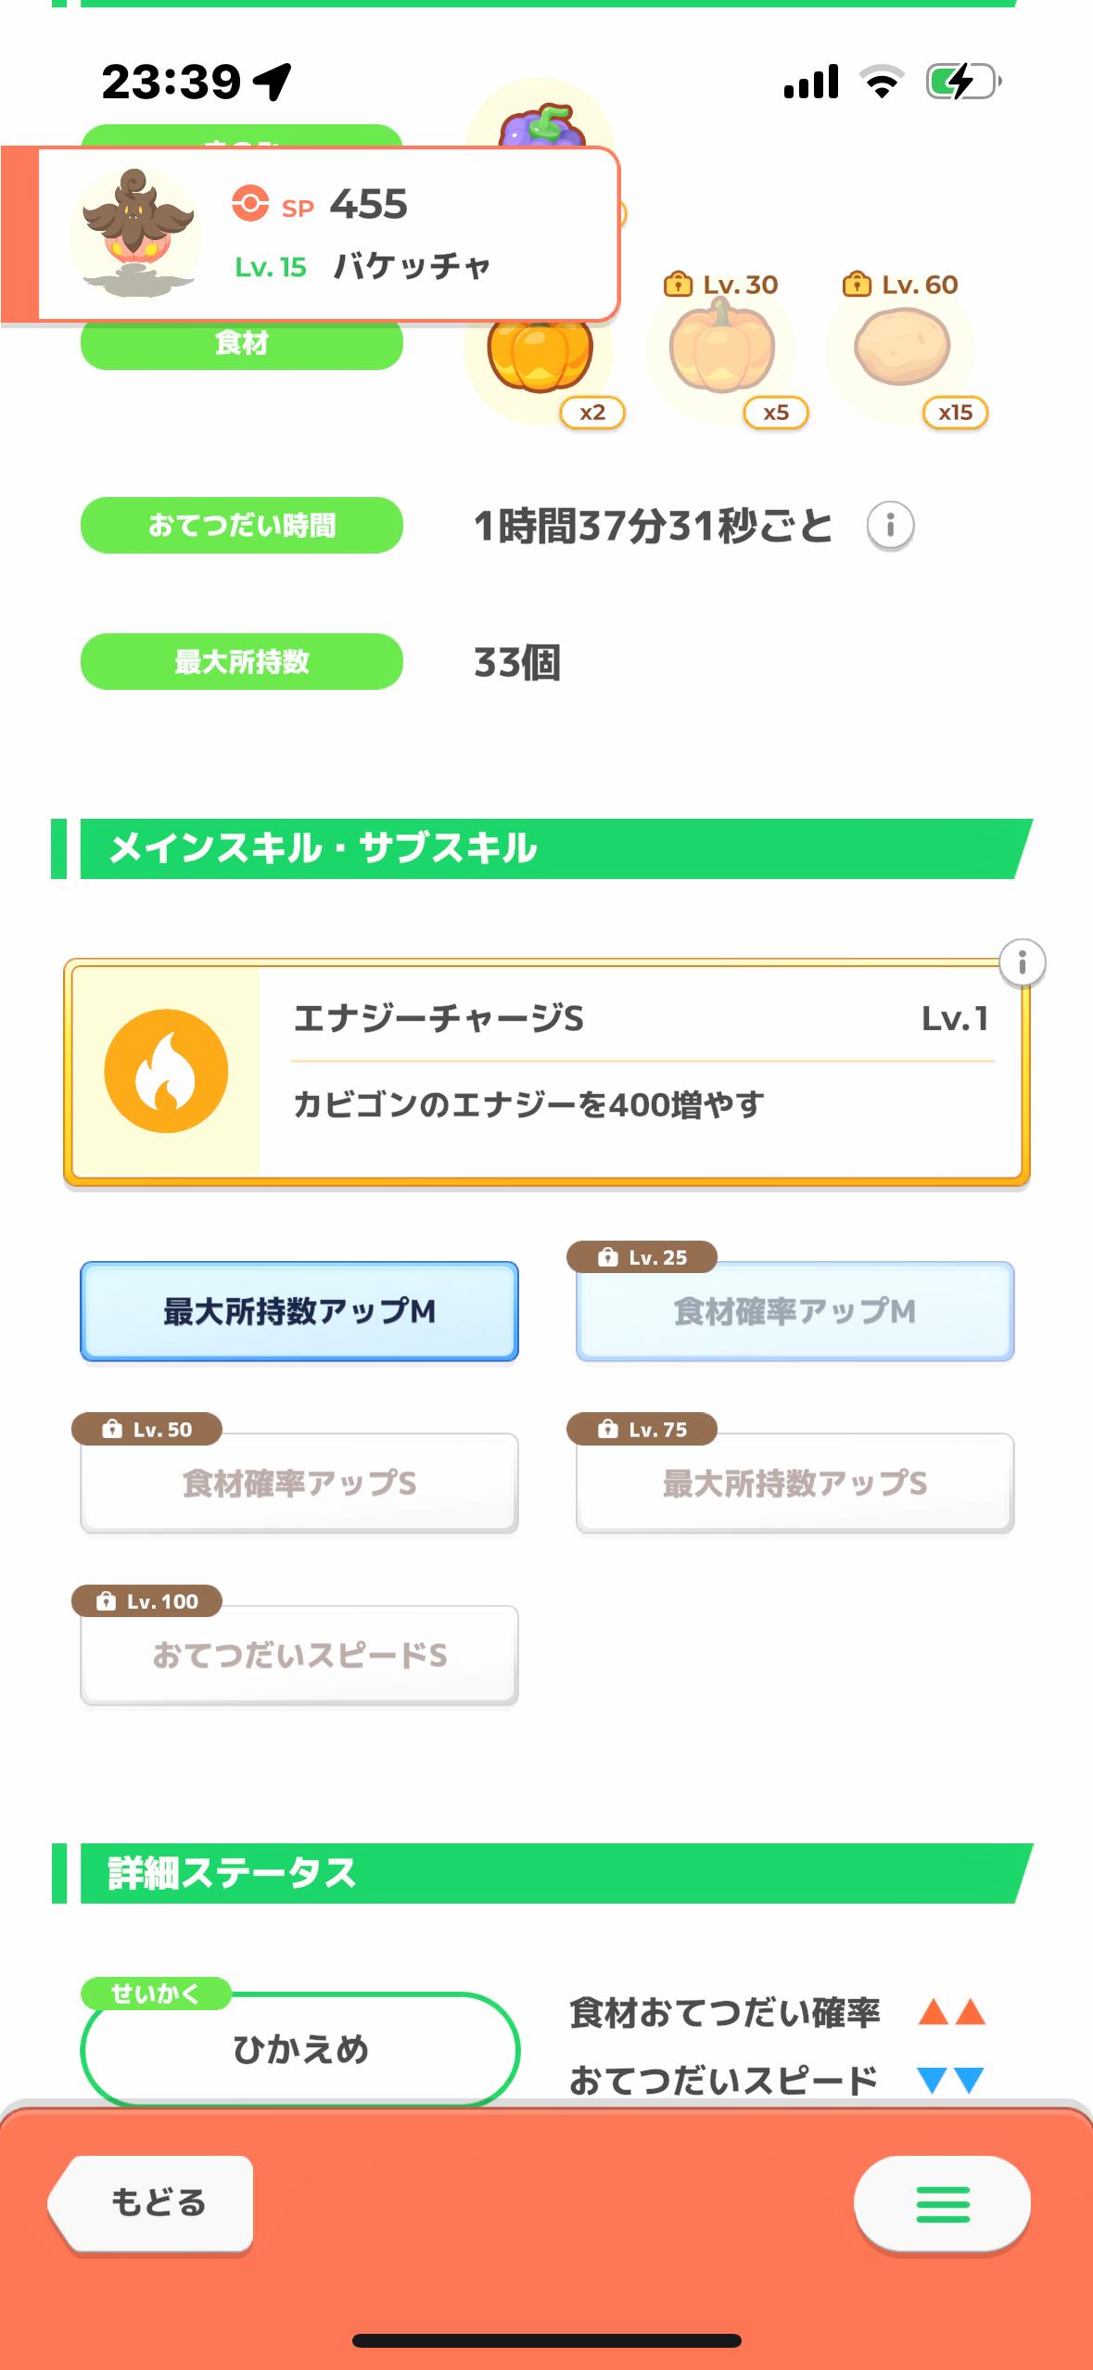Tap the locked Lv. 60 potato ingredient
The width and height of the screenshot is (1093, 2370).
(901, 350)
